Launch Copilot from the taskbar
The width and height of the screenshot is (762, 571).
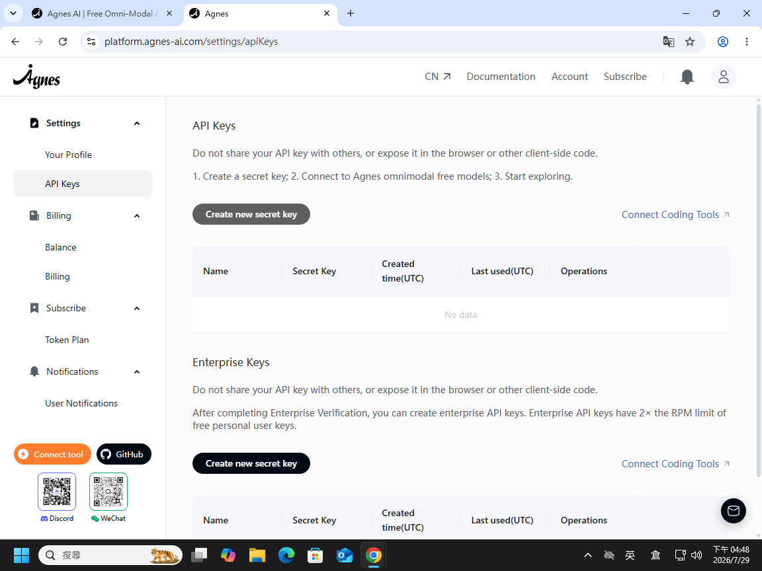pos(228,555)
